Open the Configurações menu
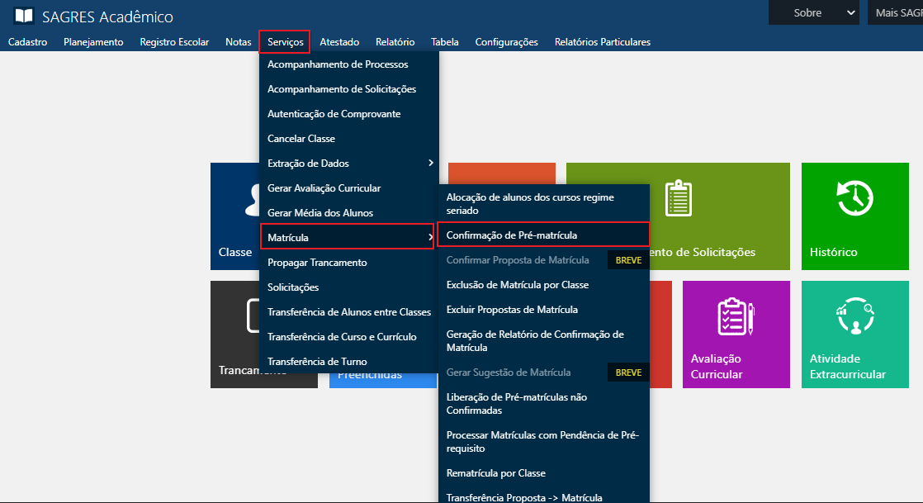The width and height of the screenshot is (923, 503). point(506,42)
